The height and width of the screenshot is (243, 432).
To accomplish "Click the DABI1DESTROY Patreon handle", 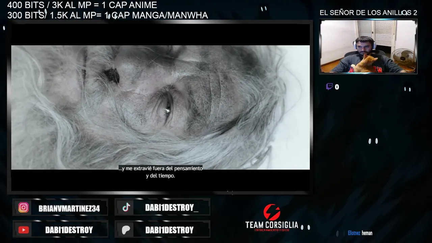I will pos(169,230).
